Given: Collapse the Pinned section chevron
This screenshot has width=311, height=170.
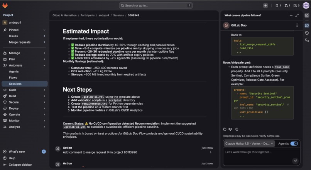Looking at the screenshot, I should pyautogui.click(x=44, y=30).
